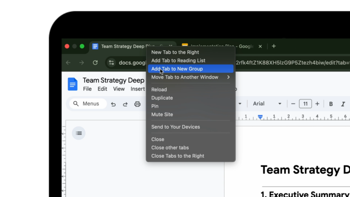Toggle italic formatting
The width and height of the screenshot is (350, 197).
(344, 104)
